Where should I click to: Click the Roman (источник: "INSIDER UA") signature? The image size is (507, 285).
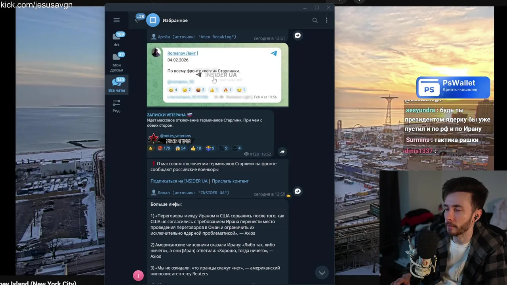pos(190,193)
